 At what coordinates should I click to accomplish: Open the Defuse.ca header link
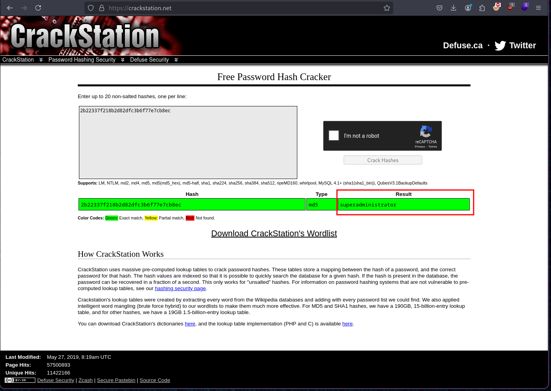(463, 46)
